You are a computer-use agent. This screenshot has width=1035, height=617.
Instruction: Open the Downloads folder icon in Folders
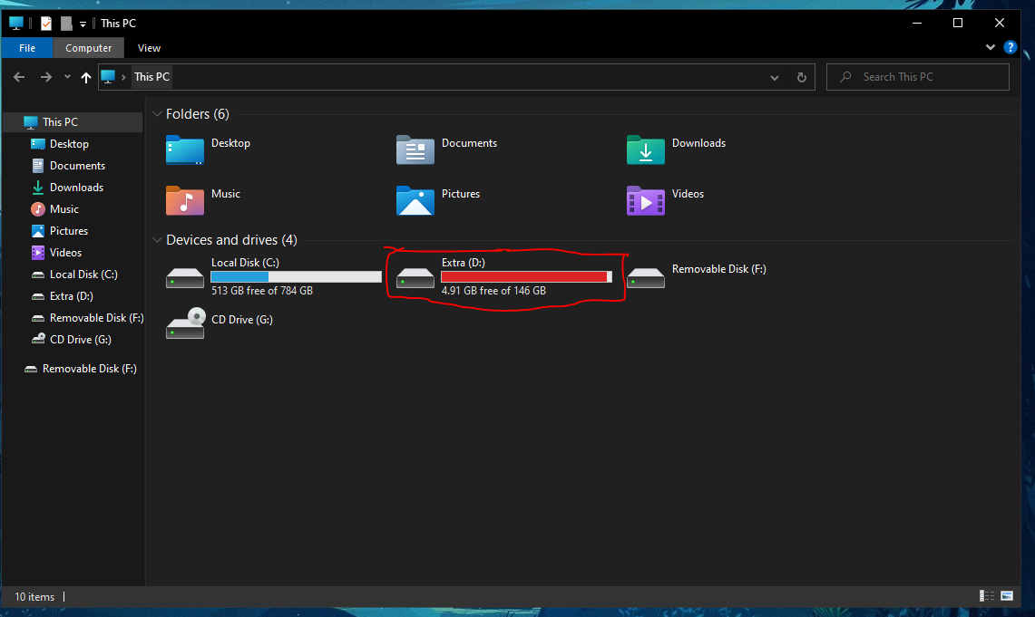tap(646, 150)
